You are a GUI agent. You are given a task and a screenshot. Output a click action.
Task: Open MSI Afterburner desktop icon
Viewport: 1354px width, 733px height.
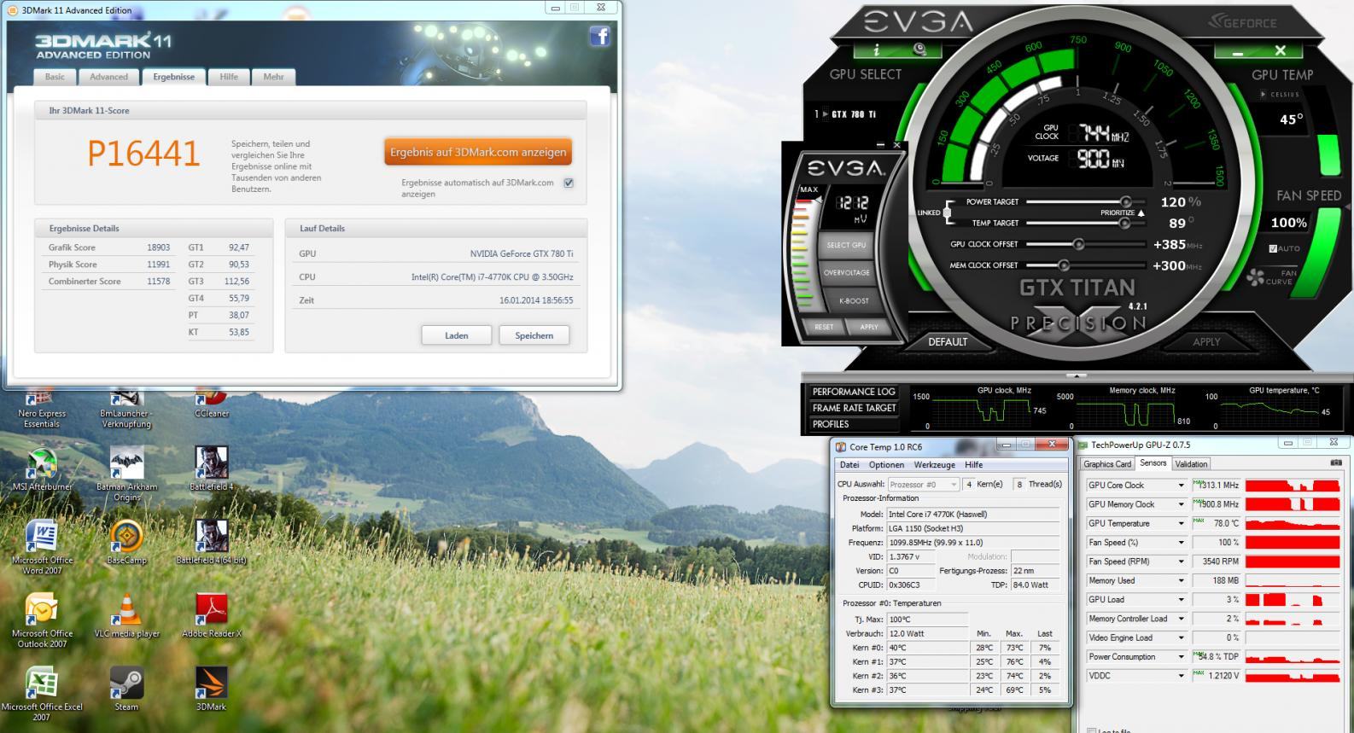tap(42, 470)
